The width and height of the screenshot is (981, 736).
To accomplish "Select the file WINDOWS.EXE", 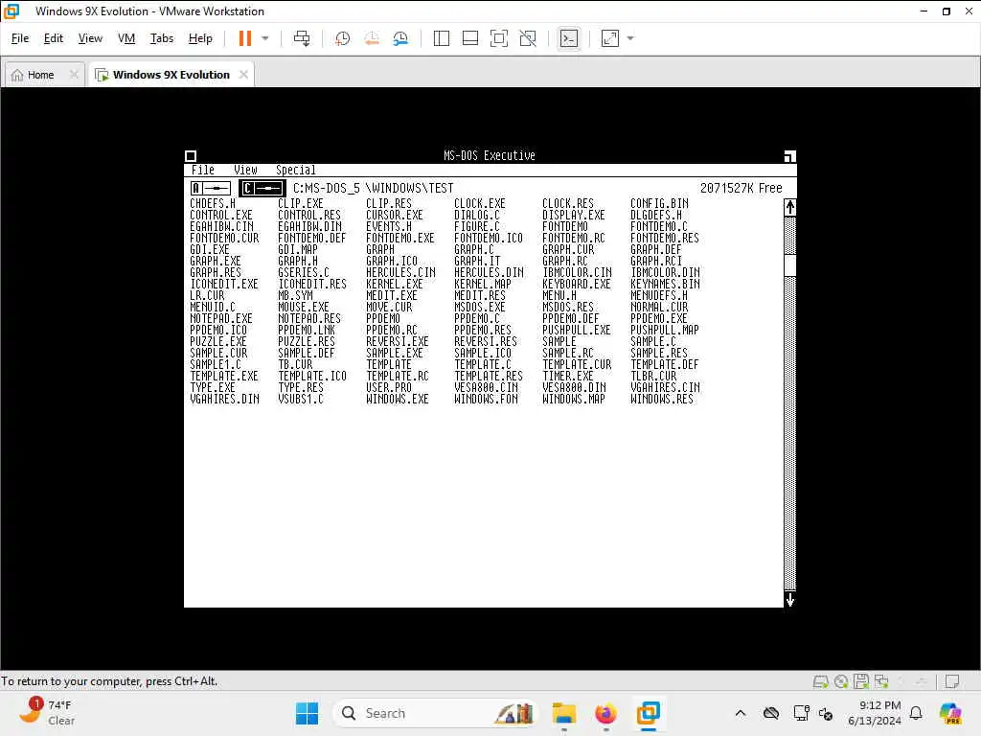I will (398, 400).
